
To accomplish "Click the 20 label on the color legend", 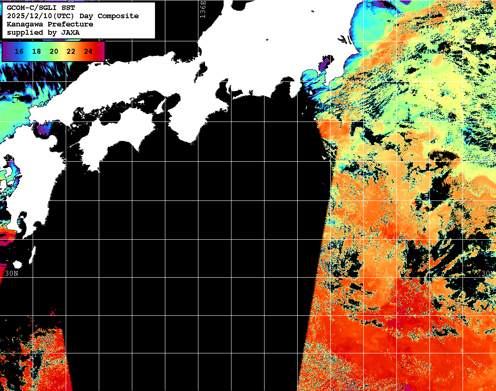I will [x=54, y=52].
